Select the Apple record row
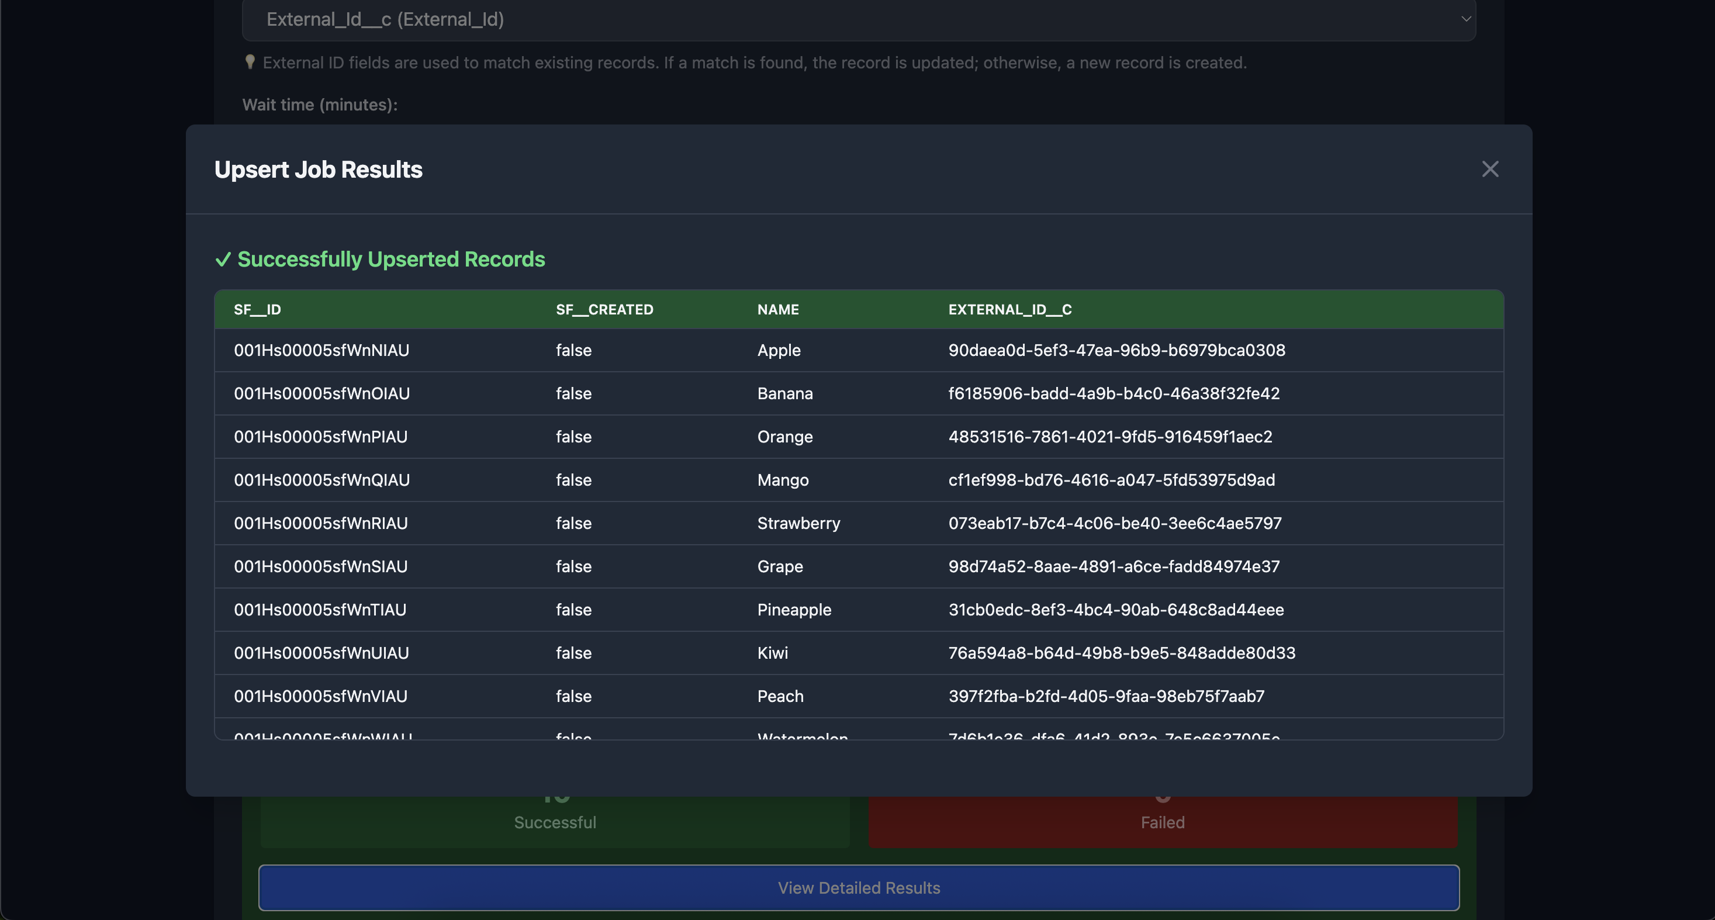Viewport: 1715px width, 920px height. [x=778, y=350]
